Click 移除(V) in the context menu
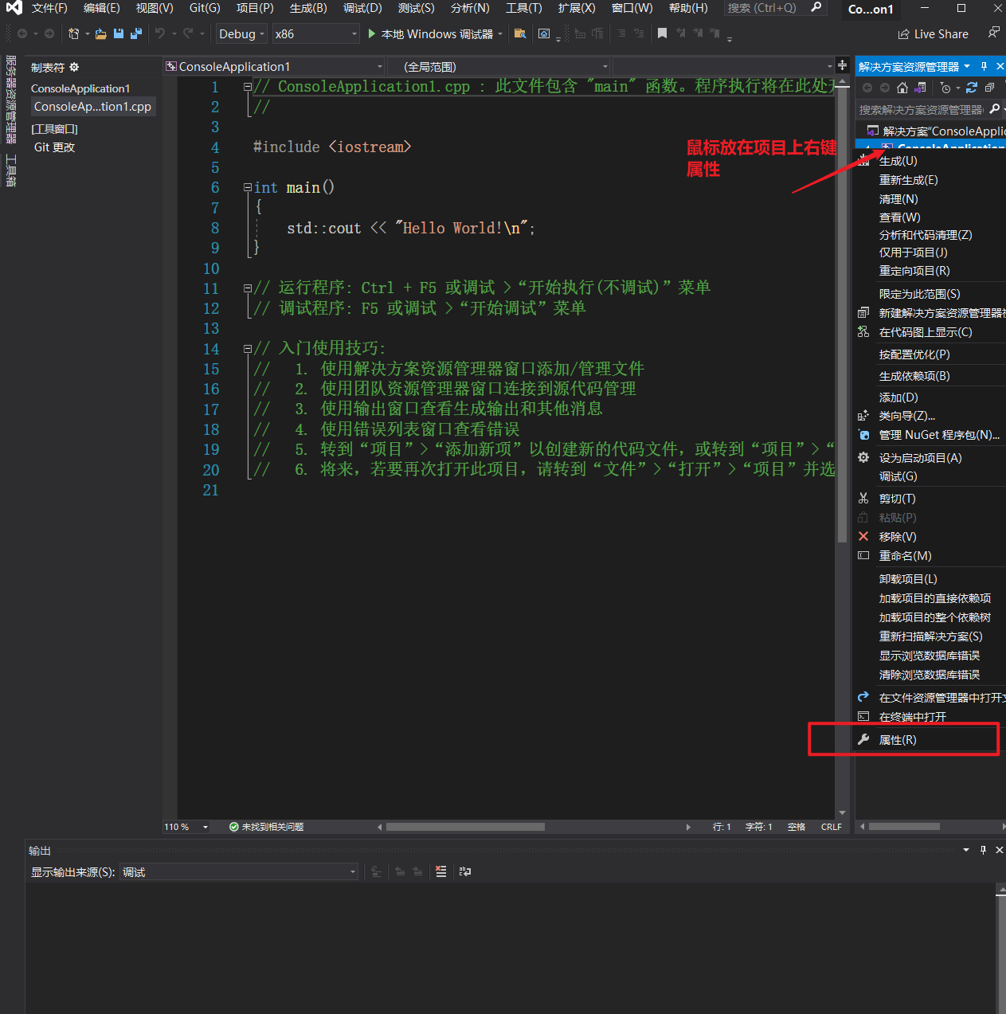The height and width of the screenshot is (1014, 1006). pyautogui.click(x=898, y=537)
